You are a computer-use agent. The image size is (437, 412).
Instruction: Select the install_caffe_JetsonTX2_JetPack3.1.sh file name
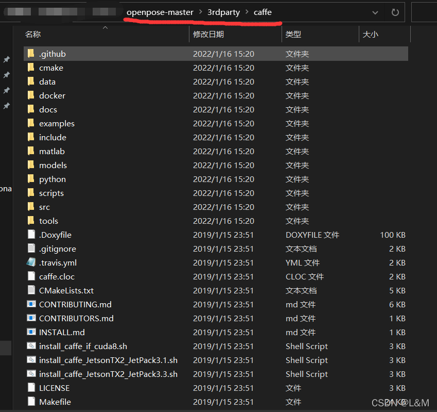tap(109, 360)
